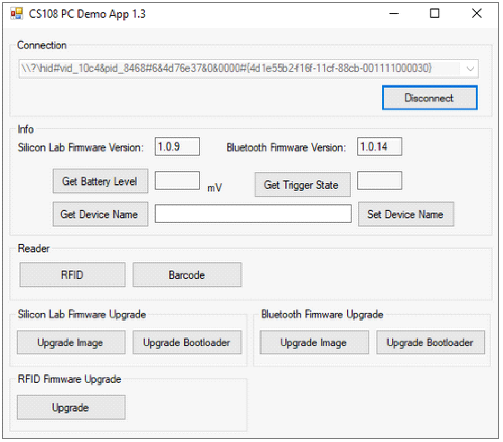Click Upgrade Bootloader under Silicon Lab Firmware
Image resolution: width=503 pixels, height=442 pixels.
187,342
